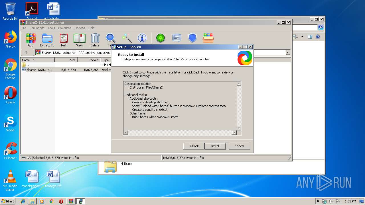Show hidden system tray icons
This screenshot has height=205, width=365.
(x=318, y=201)
